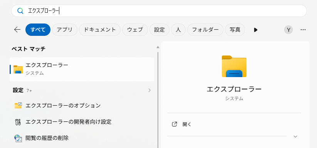Click 開く to open Explorer
The width and height of the screenshot is (317, 148).
tap(187, 124)
